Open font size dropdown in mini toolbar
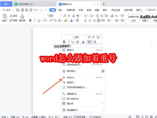This screenshot has height=118, width=157. (x=85, y=37)
